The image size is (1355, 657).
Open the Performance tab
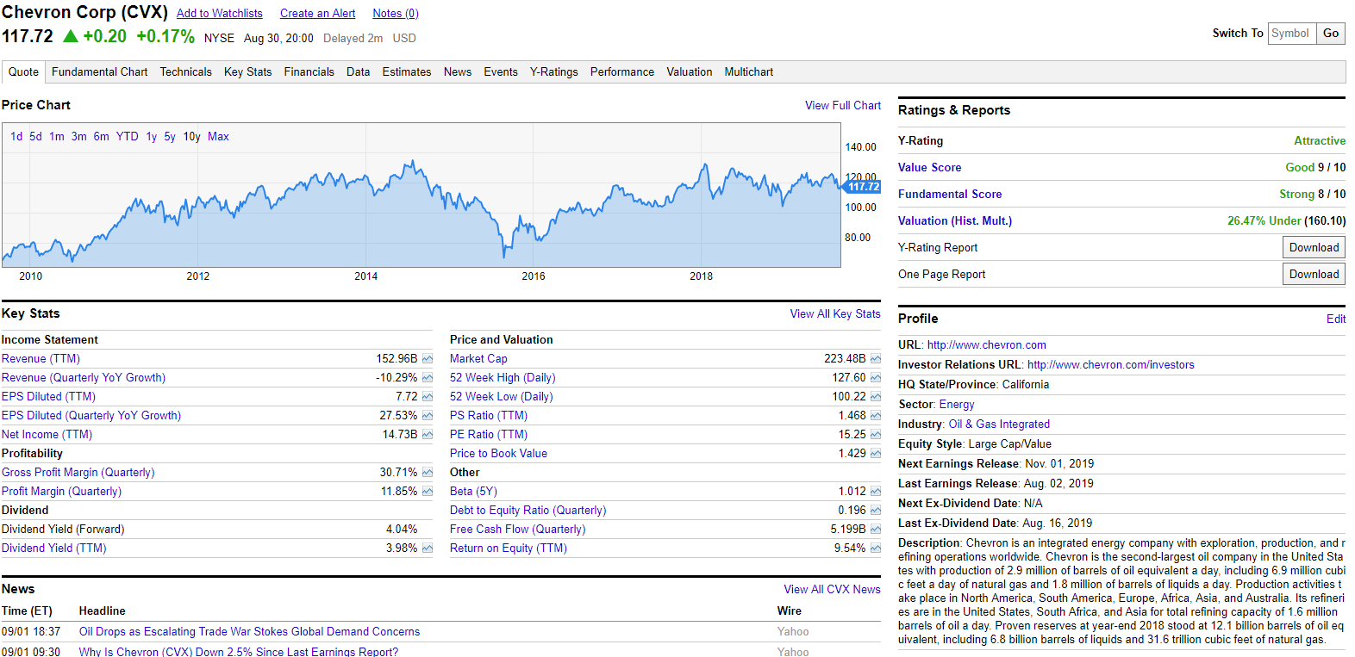(622, 72)
